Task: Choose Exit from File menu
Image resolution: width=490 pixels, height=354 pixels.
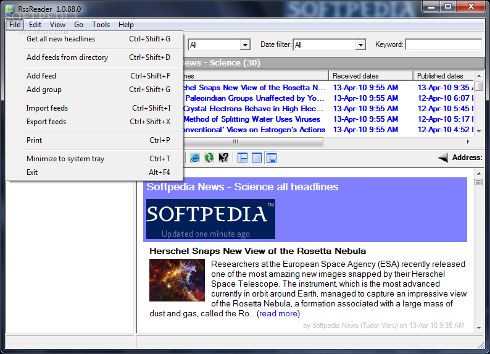Action: pyautogui.click(x=99, y=172)
